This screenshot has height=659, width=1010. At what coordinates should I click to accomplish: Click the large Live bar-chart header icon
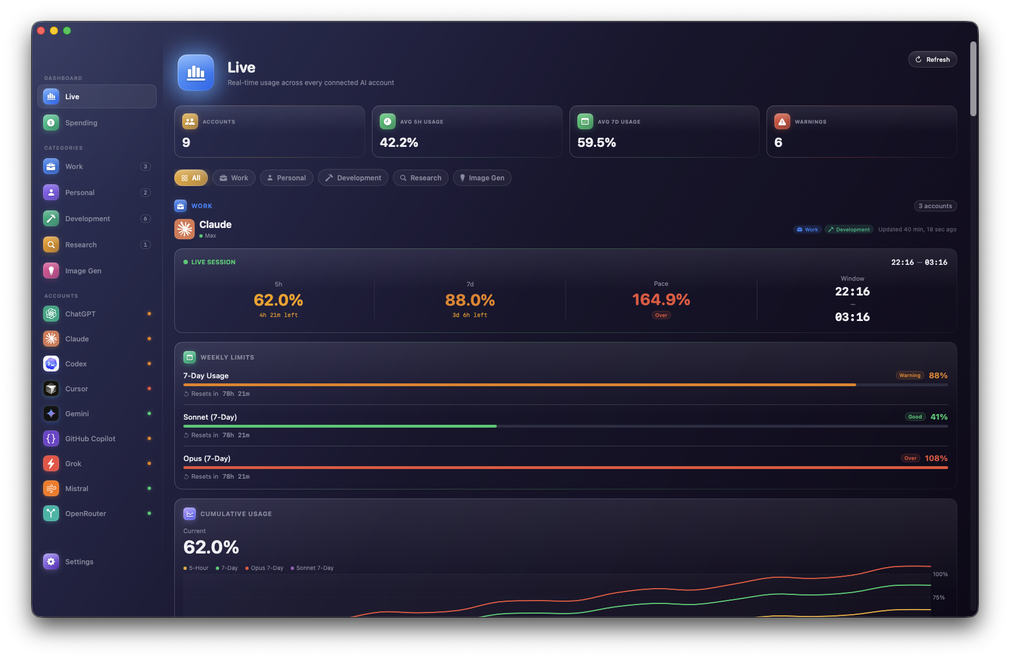click(196, 73)
